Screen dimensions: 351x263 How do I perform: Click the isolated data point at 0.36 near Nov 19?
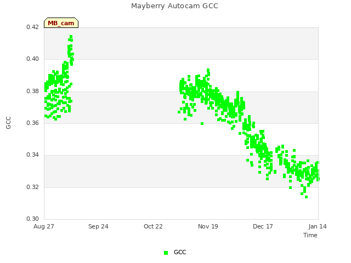point(202,123)
